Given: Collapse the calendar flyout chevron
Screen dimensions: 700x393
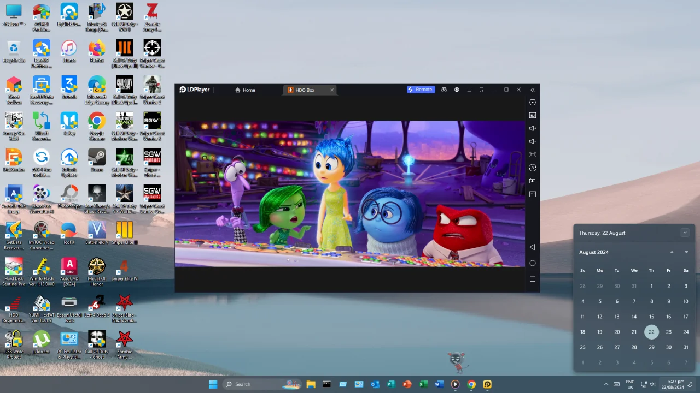Looking at the screenshot, I should [x=685, y=233].
